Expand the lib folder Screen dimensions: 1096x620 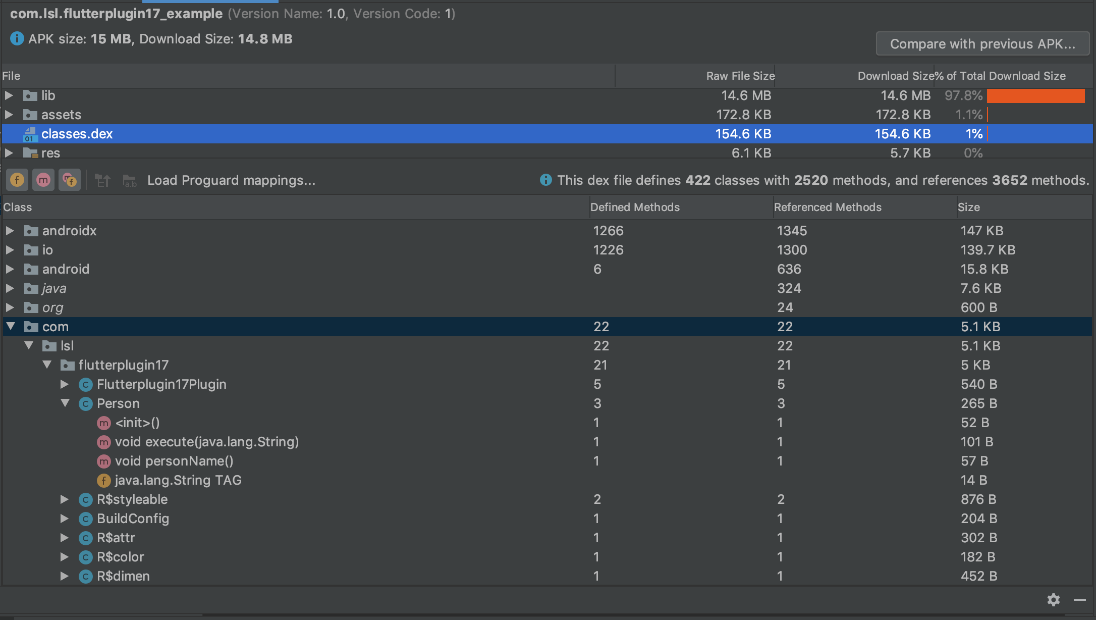pyautogui.click(x=9, y=95)
